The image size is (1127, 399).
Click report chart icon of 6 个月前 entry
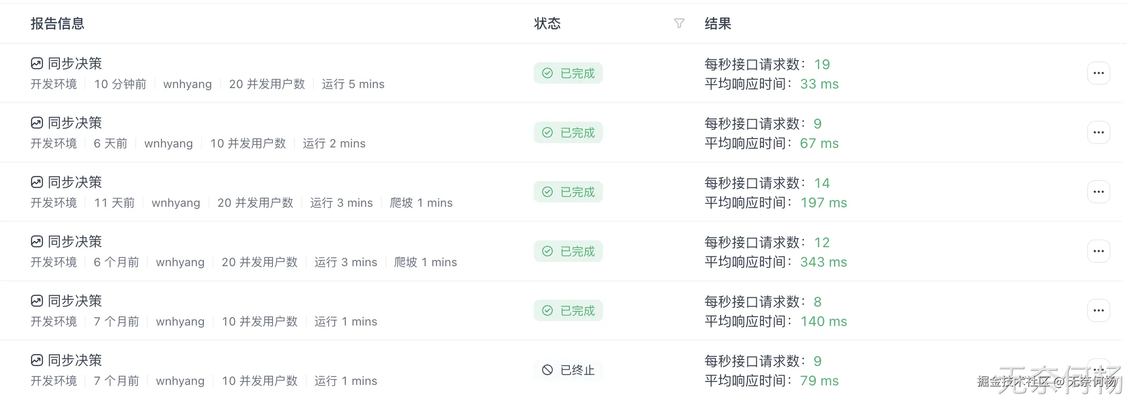[37, 241]
